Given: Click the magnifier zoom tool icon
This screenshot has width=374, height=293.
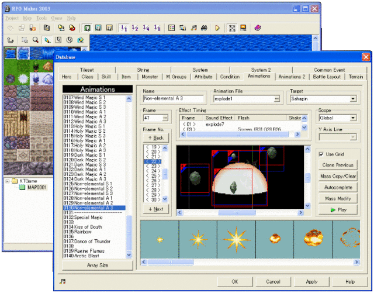Looking at the screenshot, I should pos(36,40).
